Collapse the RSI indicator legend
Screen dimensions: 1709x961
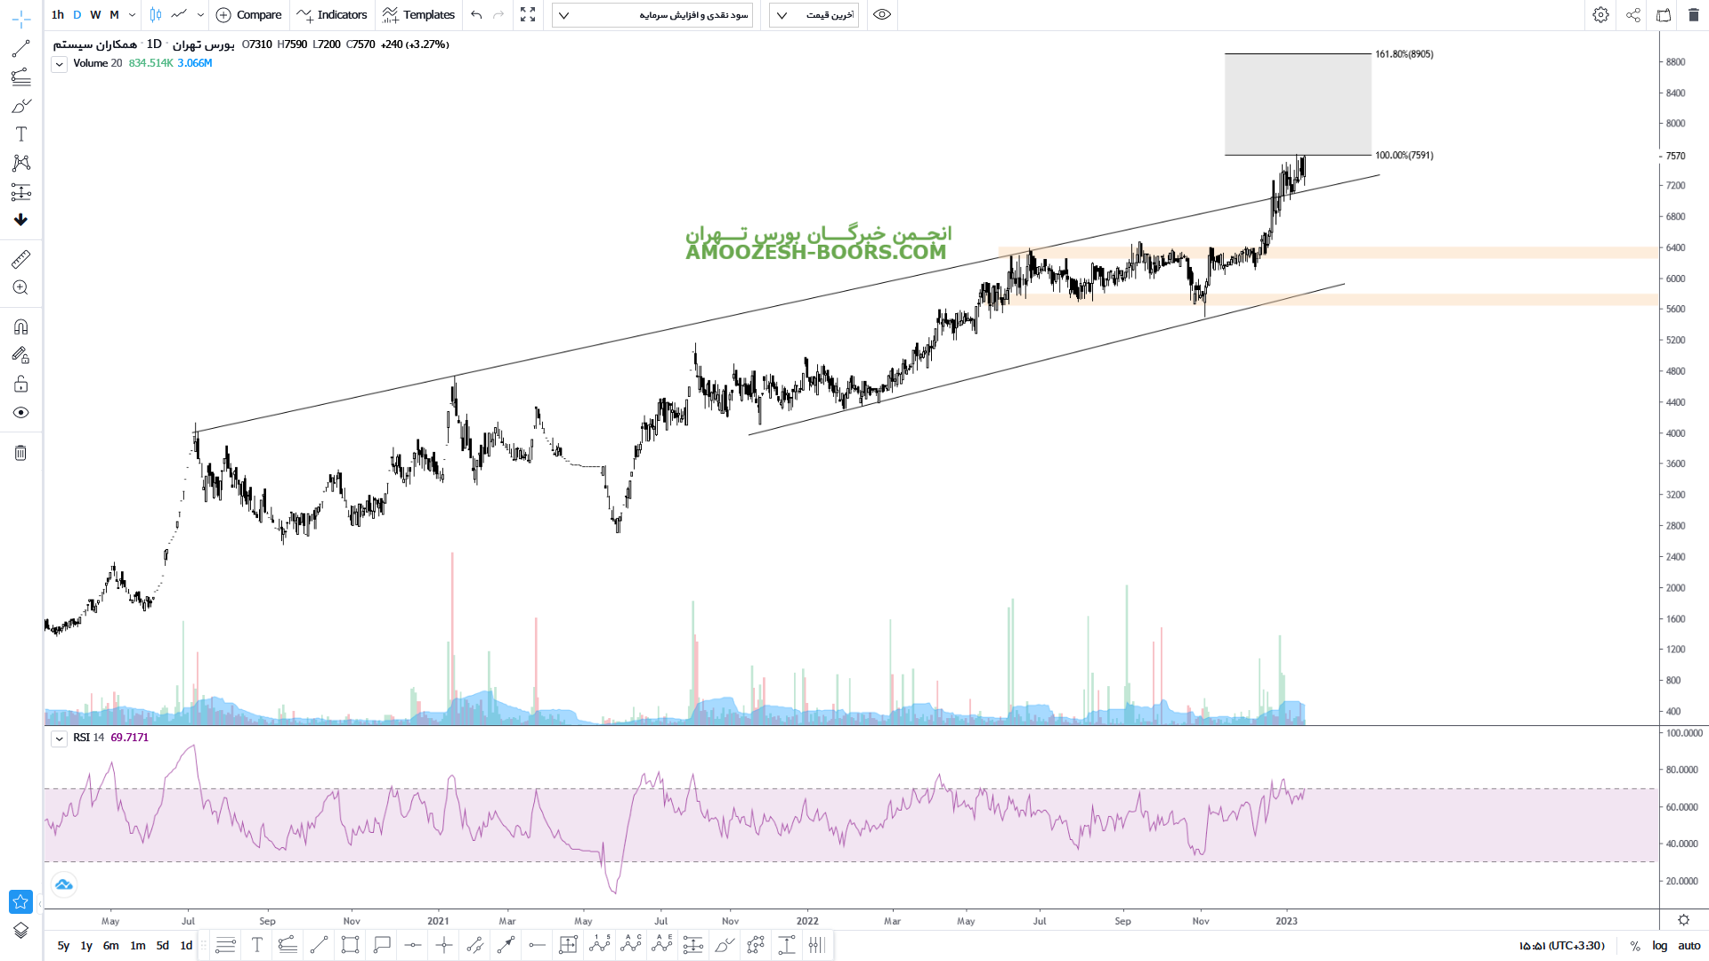(x=59, y=739)
